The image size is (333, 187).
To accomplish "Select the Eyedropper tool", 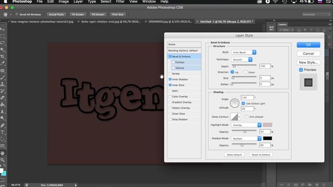I will click(3, 63).
